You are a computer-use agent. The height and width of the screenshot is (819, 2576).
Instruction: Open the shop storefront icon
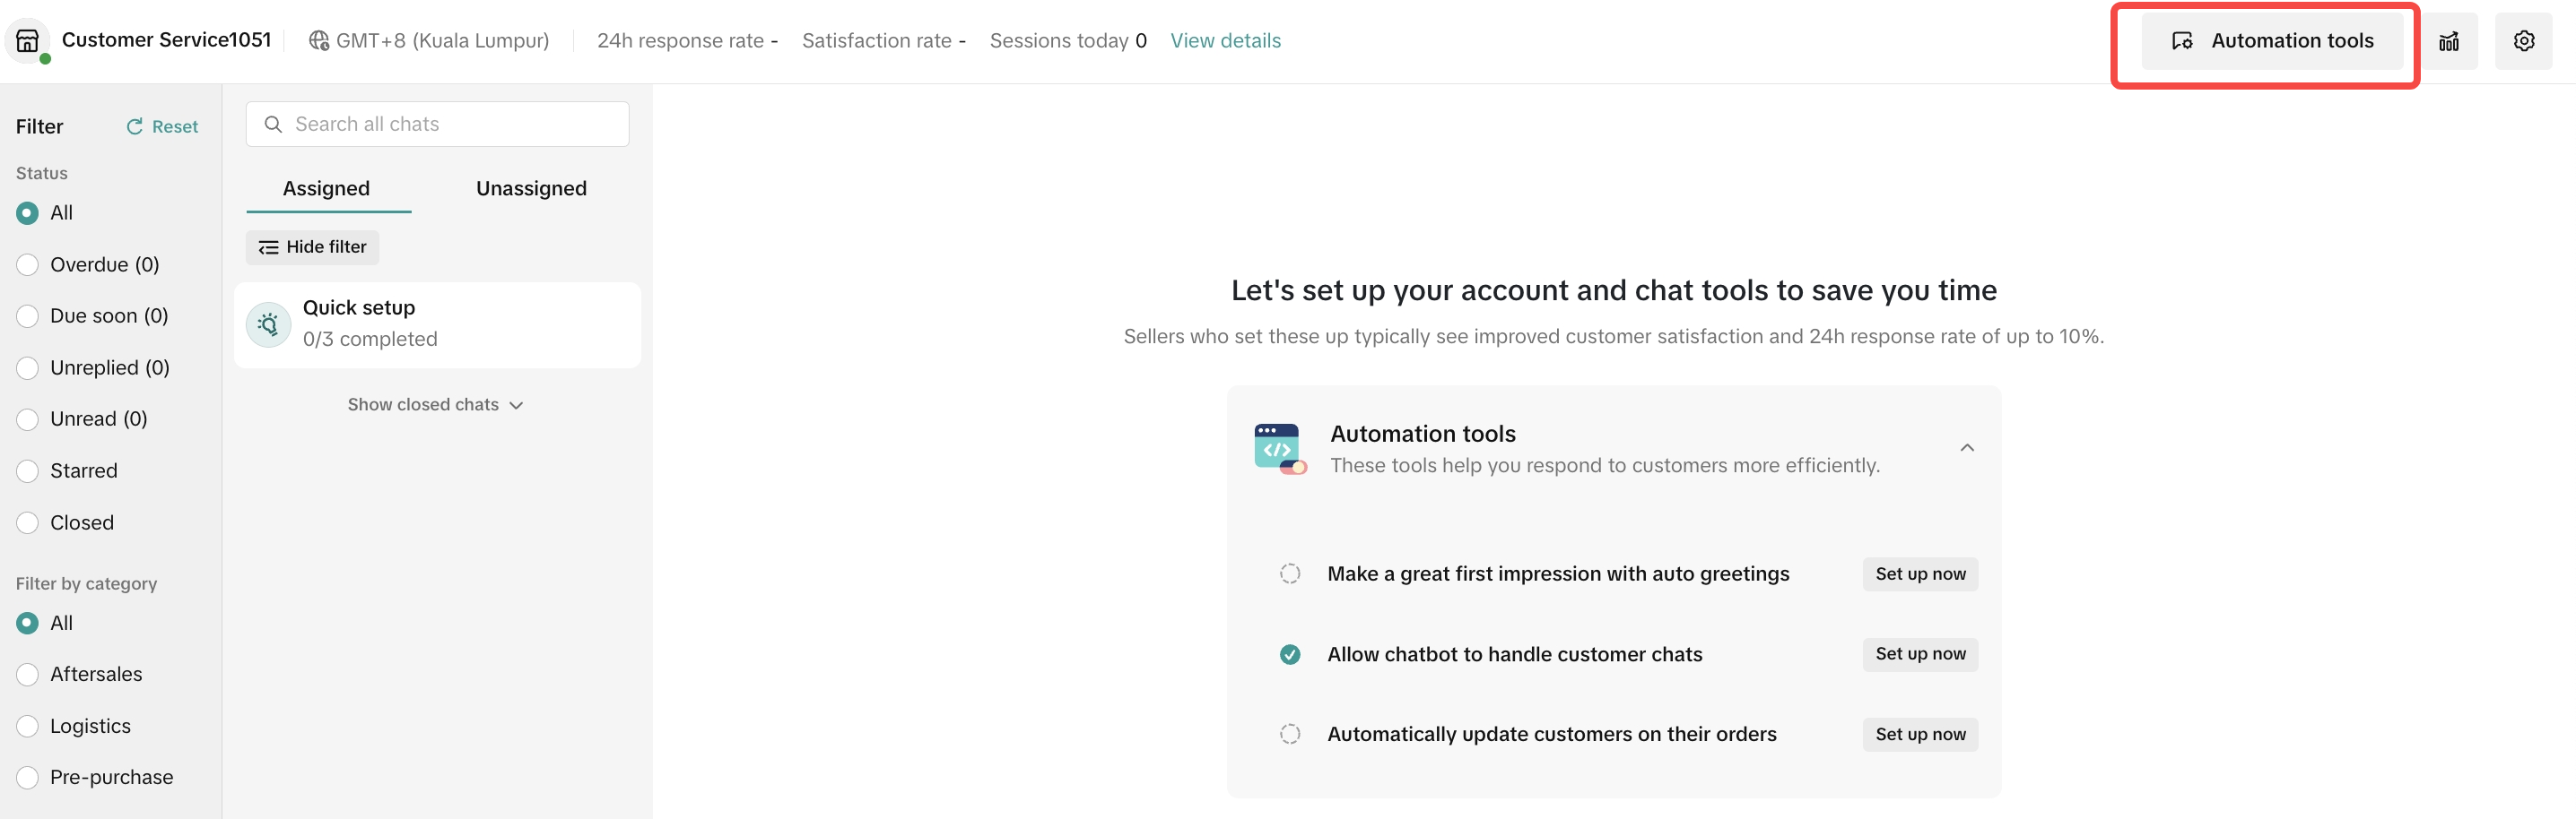(x=28, y=41)
